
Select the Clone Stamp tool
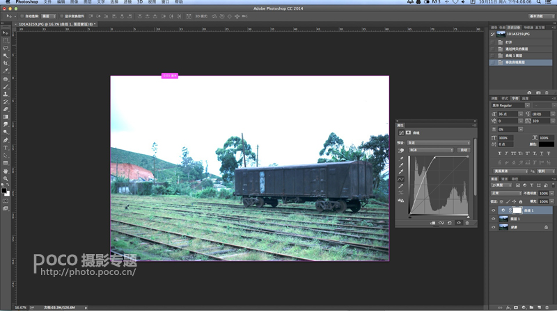point(6,94)
